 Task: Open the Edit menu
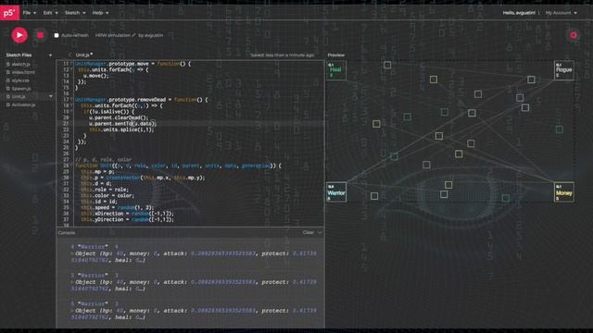50,12
